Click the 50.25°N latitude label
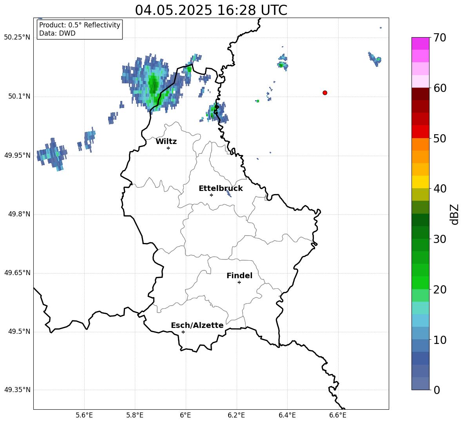This screenshot has height=423, width=464. (17, 38)
